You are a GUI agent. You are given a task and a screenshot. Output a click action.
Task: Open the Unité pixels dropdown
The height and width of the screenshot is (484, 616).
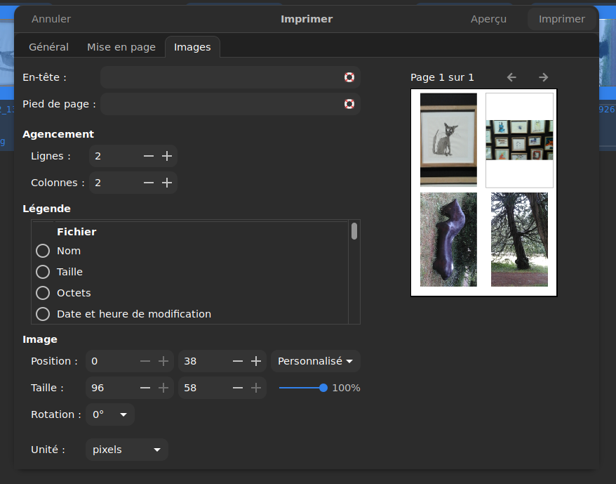pyautogui.click(x=126, y=450)
